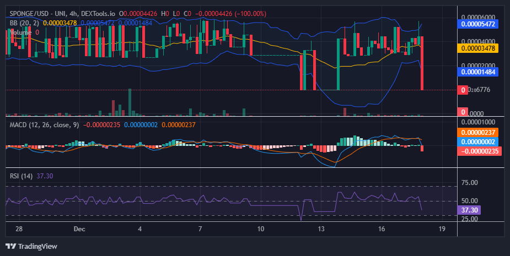
Task: Select the Volume indicator label
Action: (x=20, y=32)
